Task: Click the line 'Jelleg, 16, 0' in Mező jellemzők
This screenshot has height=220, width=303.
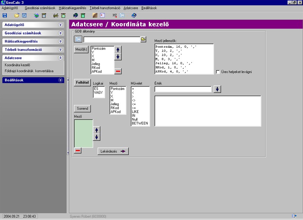Action: pos(174,63)
